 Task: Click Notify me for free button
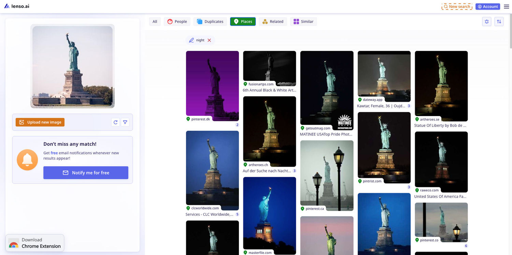pyautogui.click(x=86, y=173)
